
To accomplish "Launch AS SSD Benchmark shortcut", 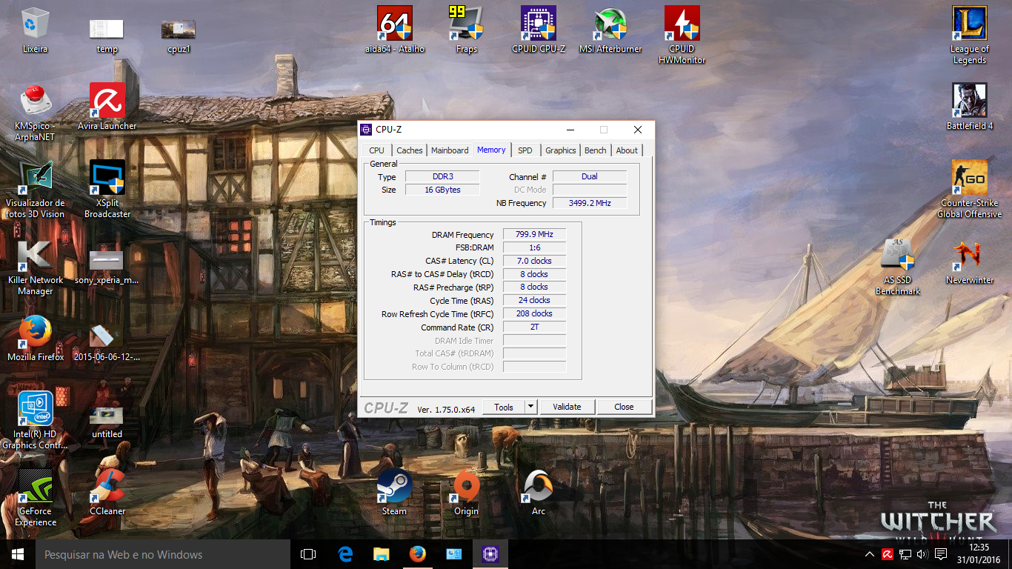I will tap(898, 267).
